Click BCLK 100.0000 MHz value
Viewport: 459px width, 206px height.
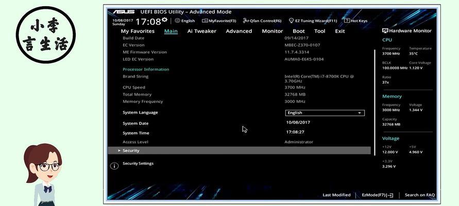395,68
